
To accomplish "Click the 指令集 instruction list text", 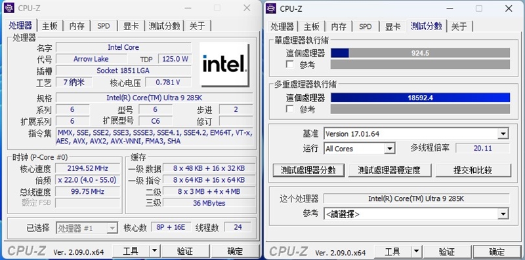I will [154, 137].
